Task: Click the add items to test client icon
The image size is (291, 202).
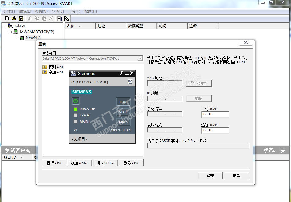Action: click(x=60, y=18)
